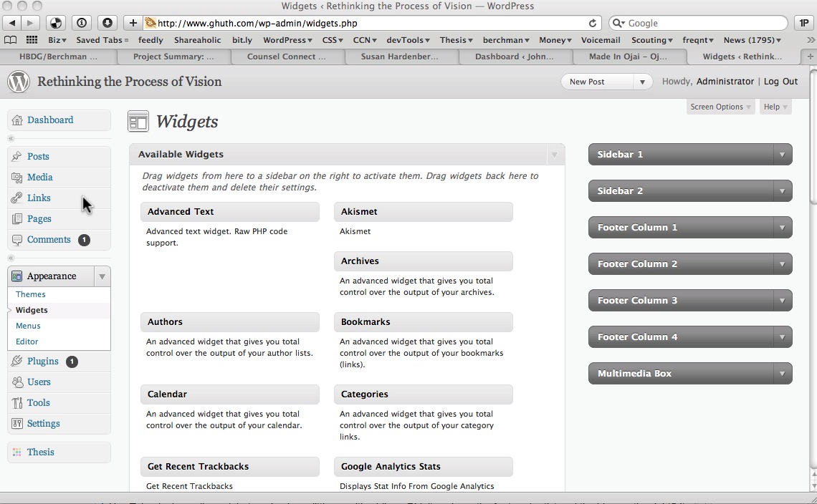Click the Comments speech bubble icon
Screen dimensions: 817x504
tap(17, 240)
